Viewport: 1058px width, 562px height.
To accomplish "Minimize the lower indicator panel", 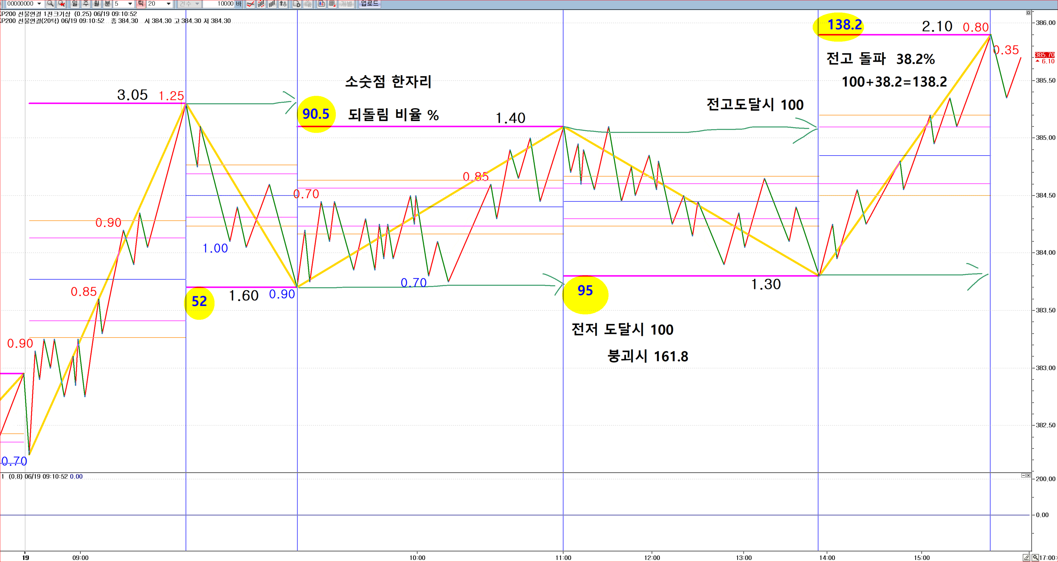I will (x=1023, y=475).
